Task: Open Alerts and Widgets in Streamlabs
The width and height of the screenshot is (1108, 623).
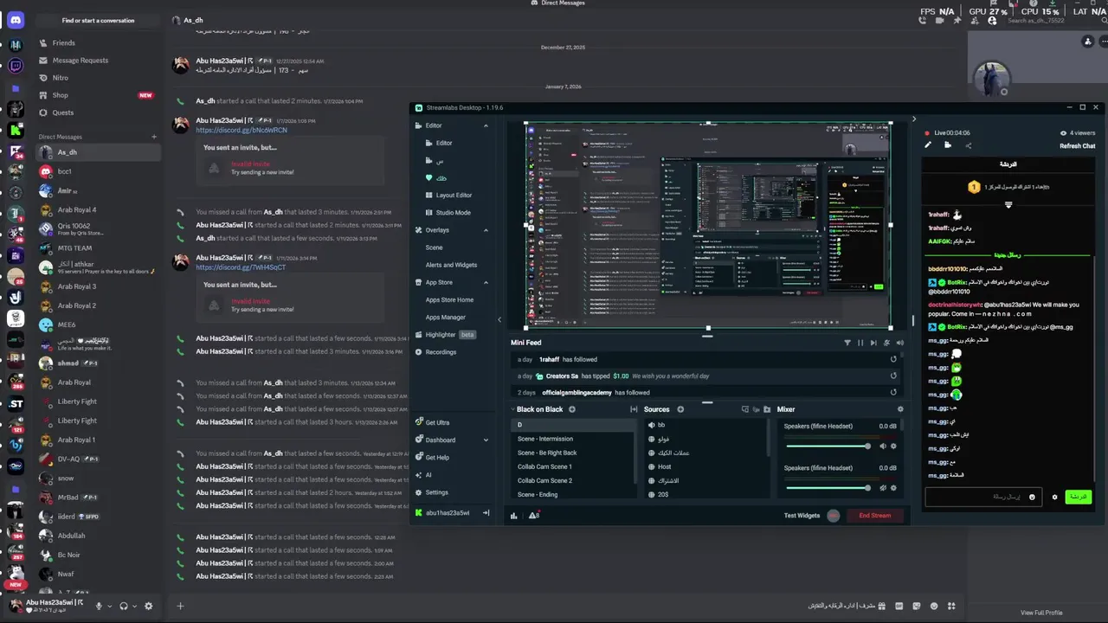Action: coord(451,265)
